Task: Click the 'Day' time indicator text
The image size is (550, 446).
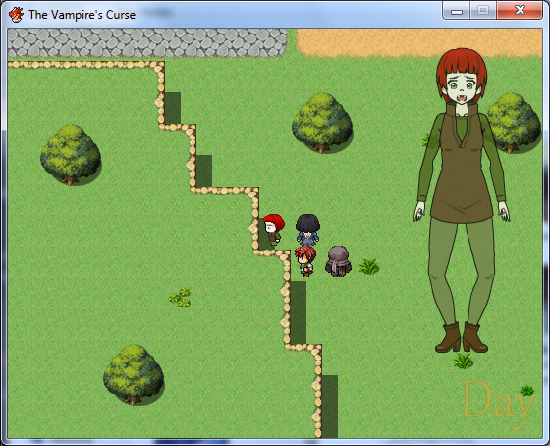Action: pos(497,404)
